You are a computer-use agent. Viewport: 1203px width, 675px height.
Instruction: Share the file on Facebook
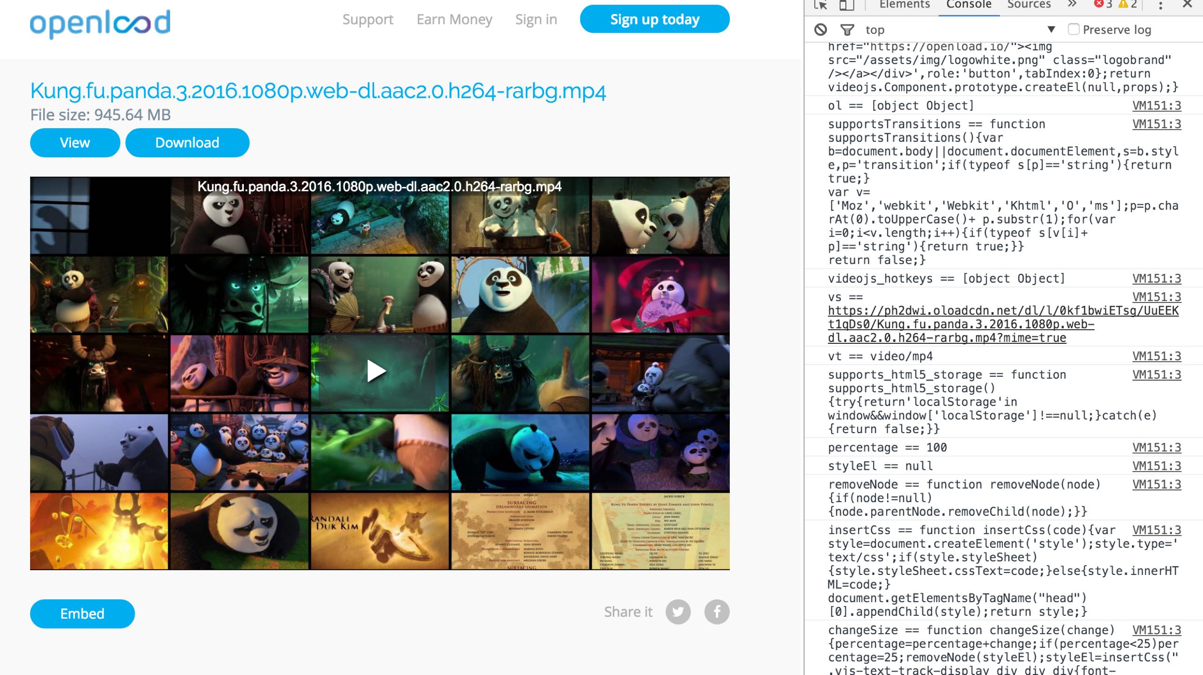click(x=717, y=612)
